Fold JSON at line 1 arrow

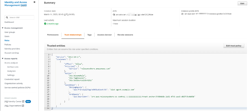pos(50,55)
